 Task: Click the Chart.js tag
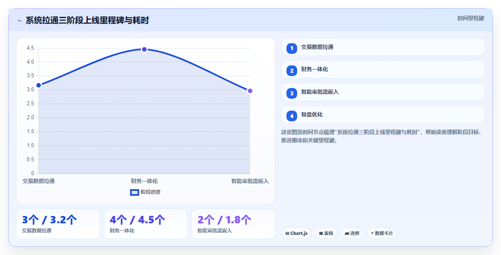296,233
